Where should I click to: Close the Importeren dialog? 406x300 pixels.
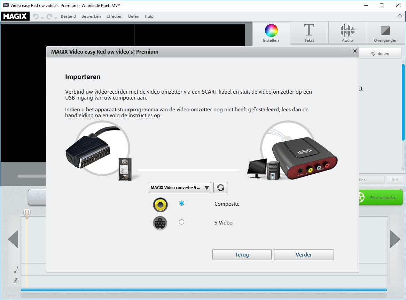tap(355, 51)
